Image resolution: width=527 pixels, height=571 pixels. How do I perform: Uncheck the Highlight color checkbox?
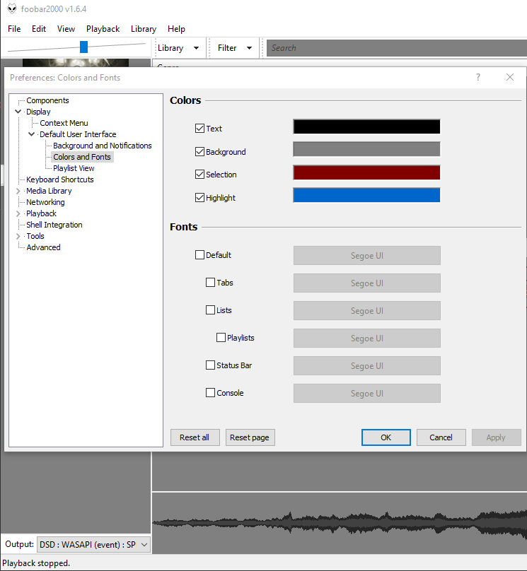199,198
